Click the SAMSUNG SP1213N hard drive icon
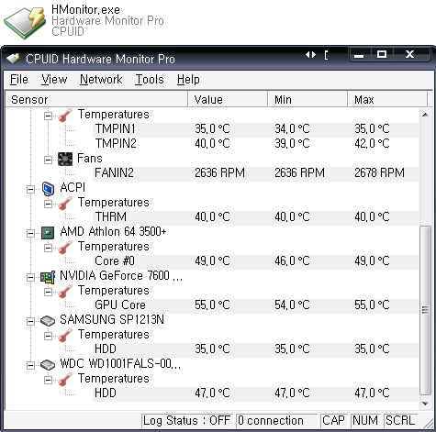The height and width of the screenshot is (432, 436). (48, 321)
